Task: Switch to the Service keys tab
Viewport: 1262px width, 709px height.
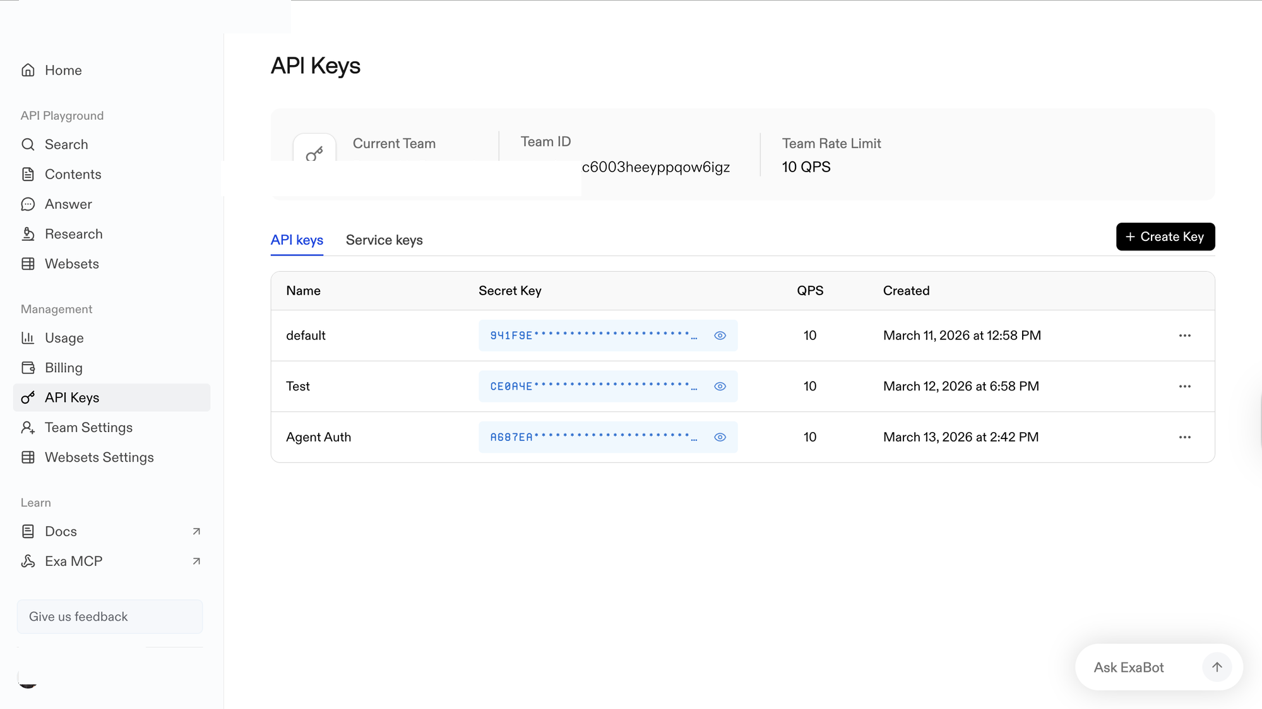Action: 384,240
